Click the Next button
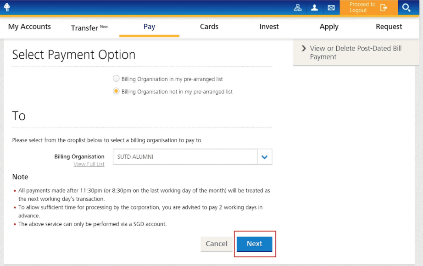423x266 pixels. [254, 244]
